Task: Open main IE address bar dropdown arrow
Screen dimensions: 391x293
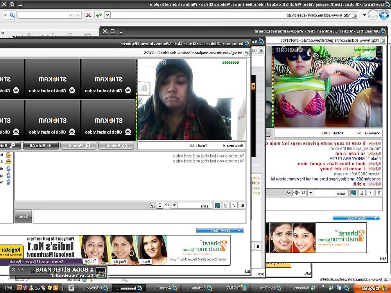Action: click(108, 15)
